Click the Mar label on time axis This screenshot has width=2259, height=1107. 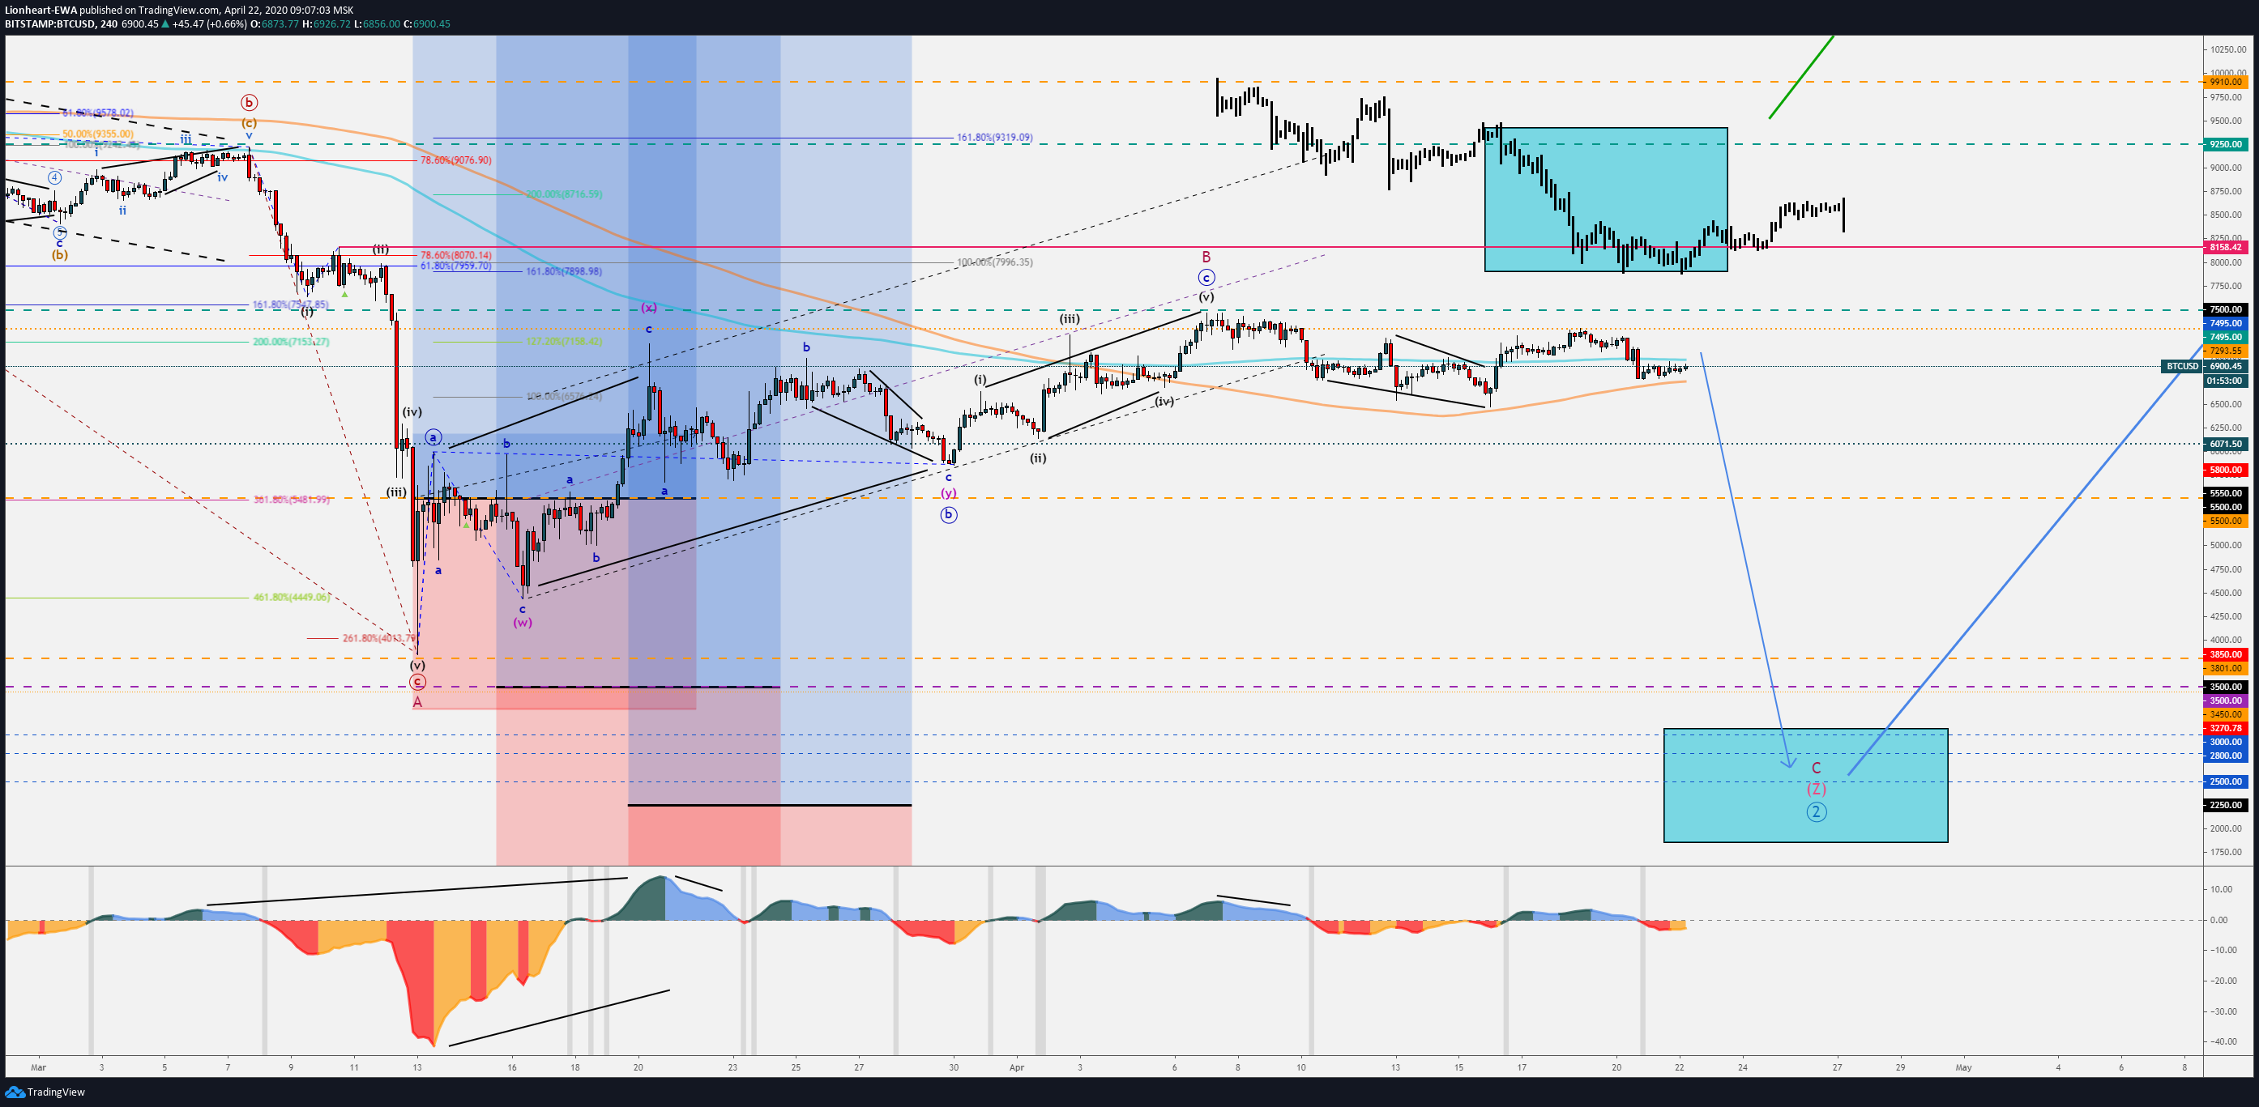click(38, 1067)
